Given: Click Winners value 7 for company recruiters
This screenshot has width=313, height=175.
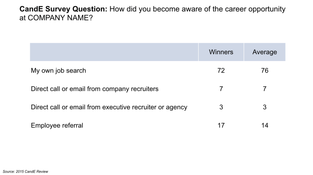Looking at the screenshot, I should [221, 89].
